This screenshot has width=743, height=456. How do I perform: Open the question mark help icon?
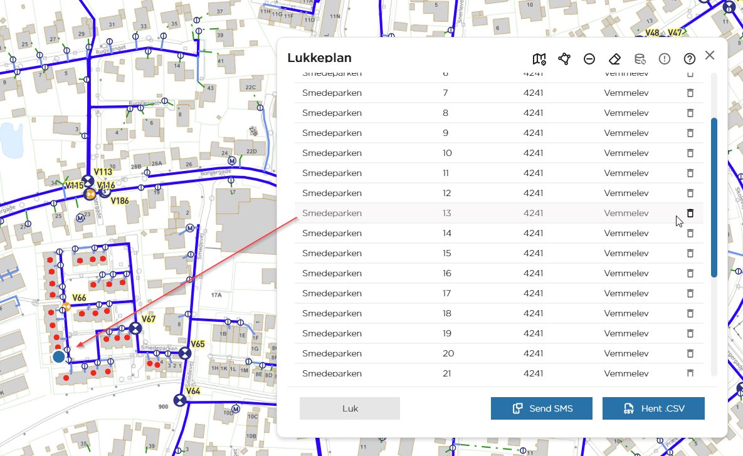690,59
